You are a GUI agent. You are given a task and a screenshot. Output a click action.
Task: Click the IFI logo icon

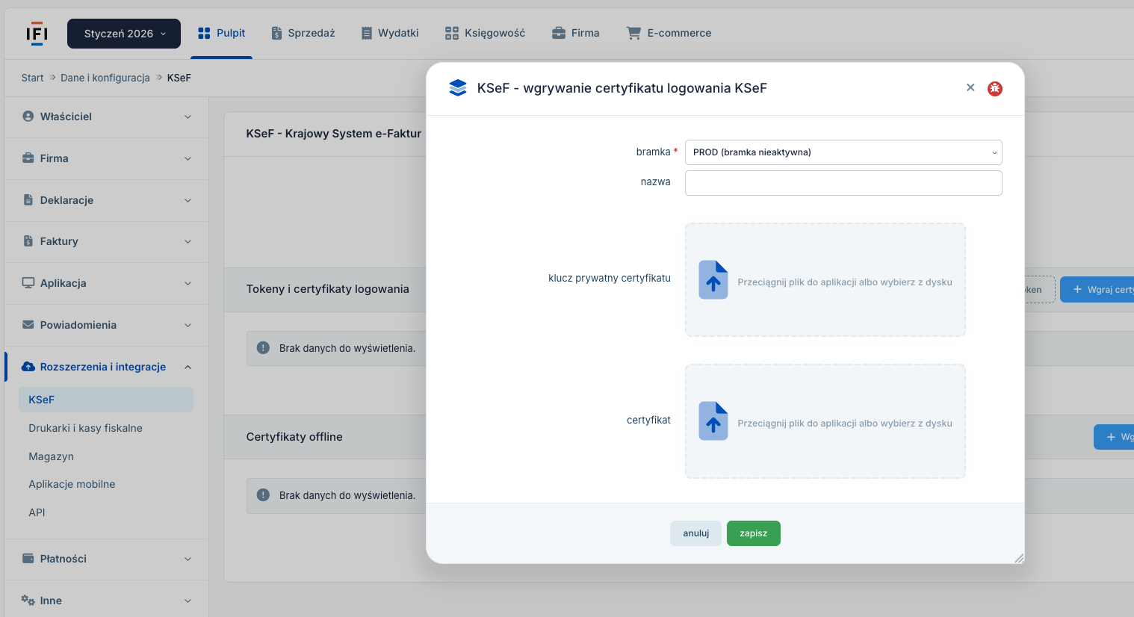pos(37,34)
